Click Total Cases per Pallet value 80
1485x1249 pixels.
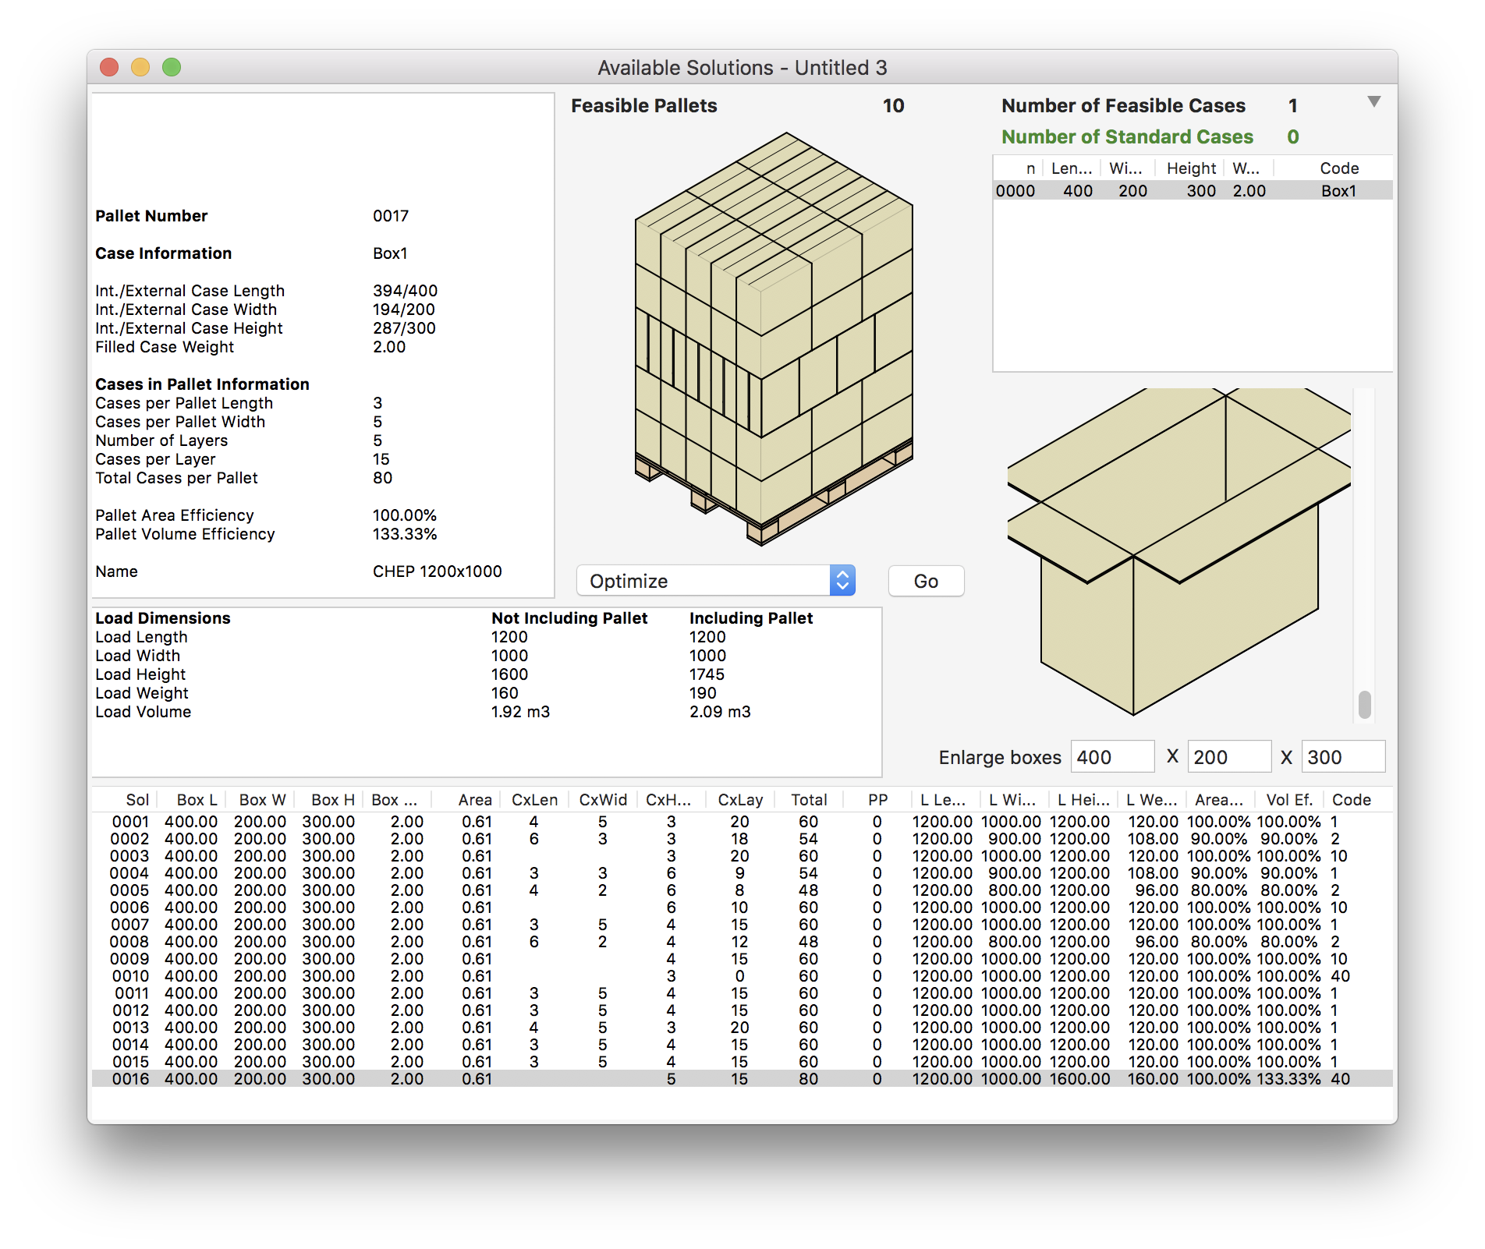click(x=382, y=478)
